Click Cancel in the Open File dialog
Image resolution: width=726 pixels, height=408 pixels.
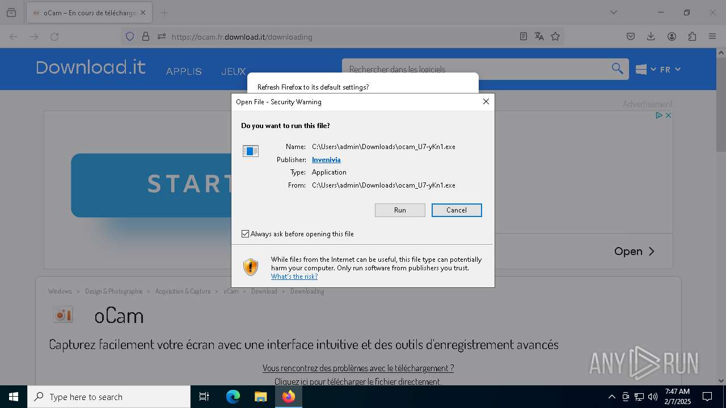tap(457, 210)
